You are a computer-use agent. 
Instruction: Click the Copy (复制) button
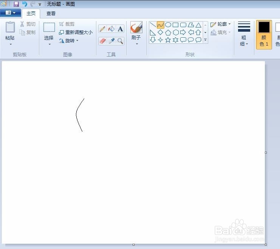(x=28, y=32)
